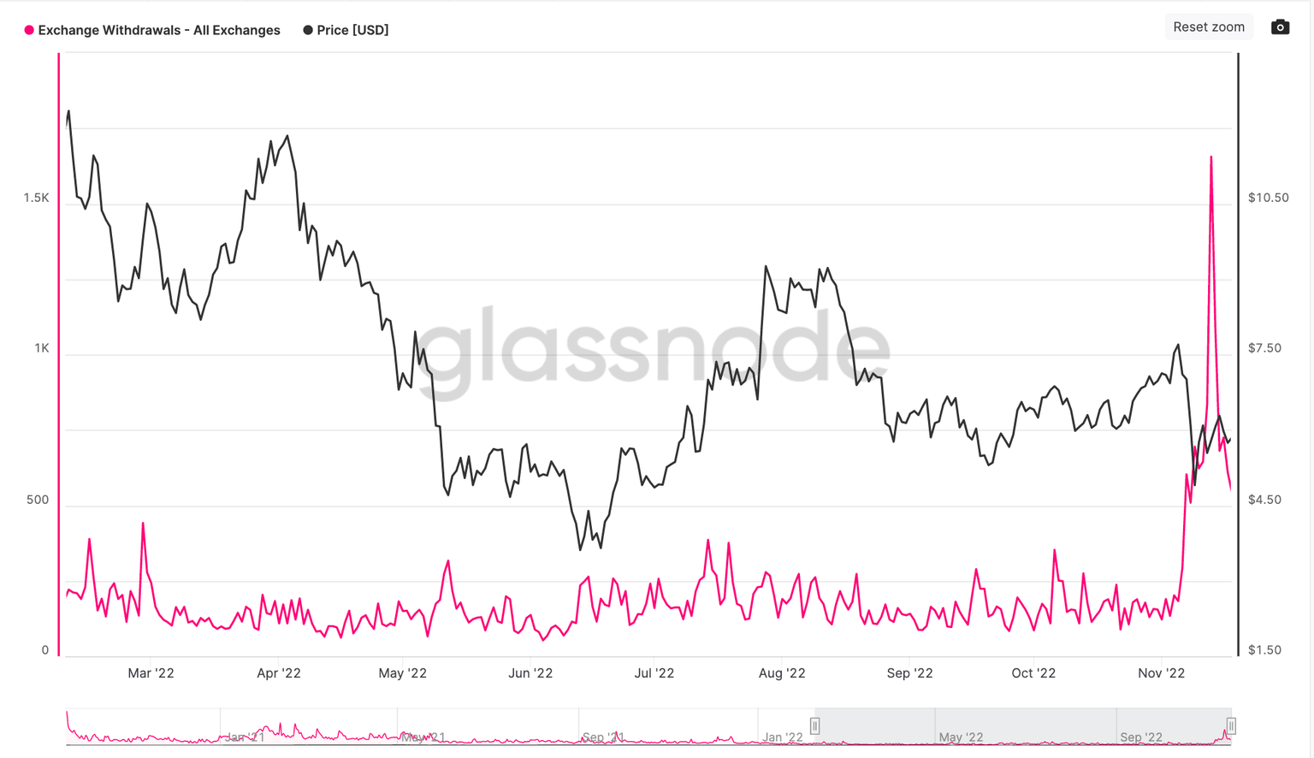Click the camera screenshot icon
The width and height of the screenshot is (1314, 758).
click(x=1280, y=27)
